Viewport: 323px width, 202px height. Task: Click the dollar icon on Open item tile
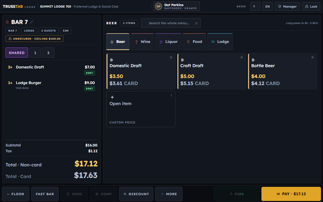[x=172, y=95]
